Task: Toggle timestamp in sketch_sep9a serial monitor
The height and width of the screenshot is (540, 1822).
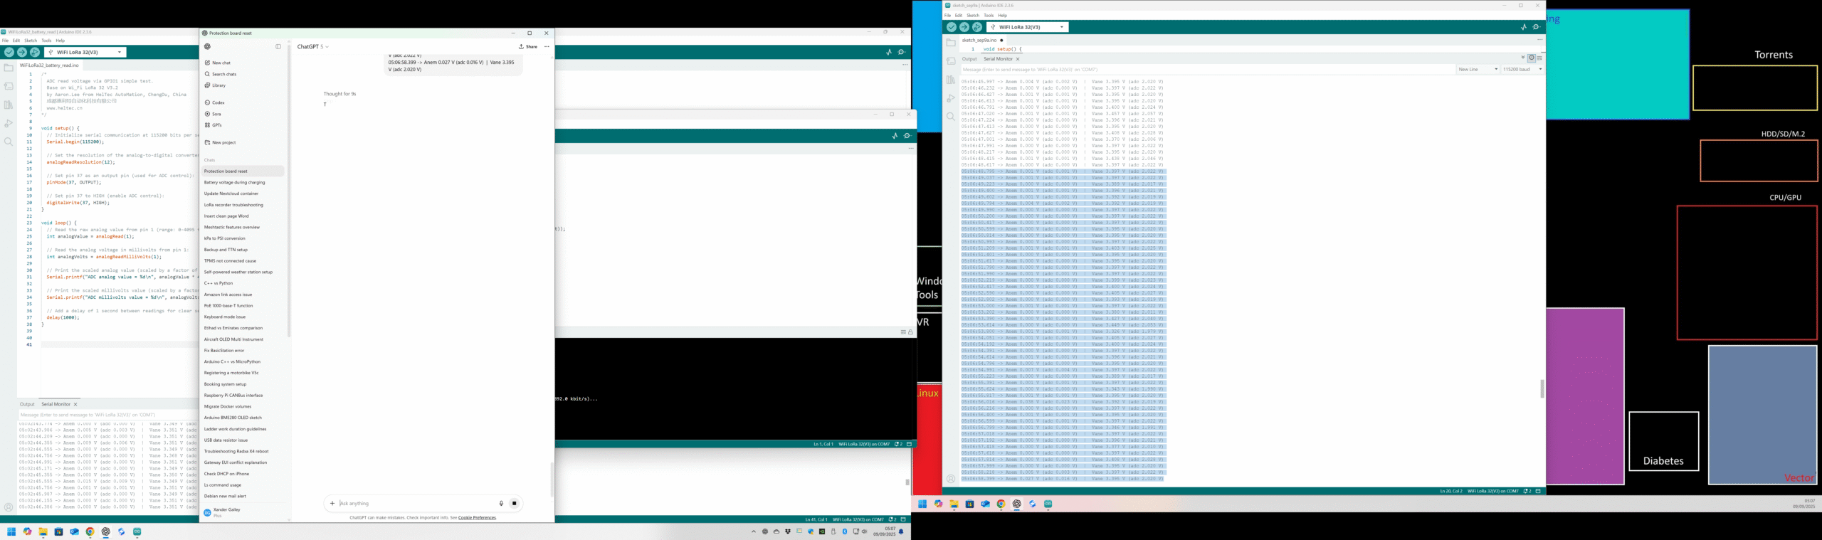Action: [1532, 58]
